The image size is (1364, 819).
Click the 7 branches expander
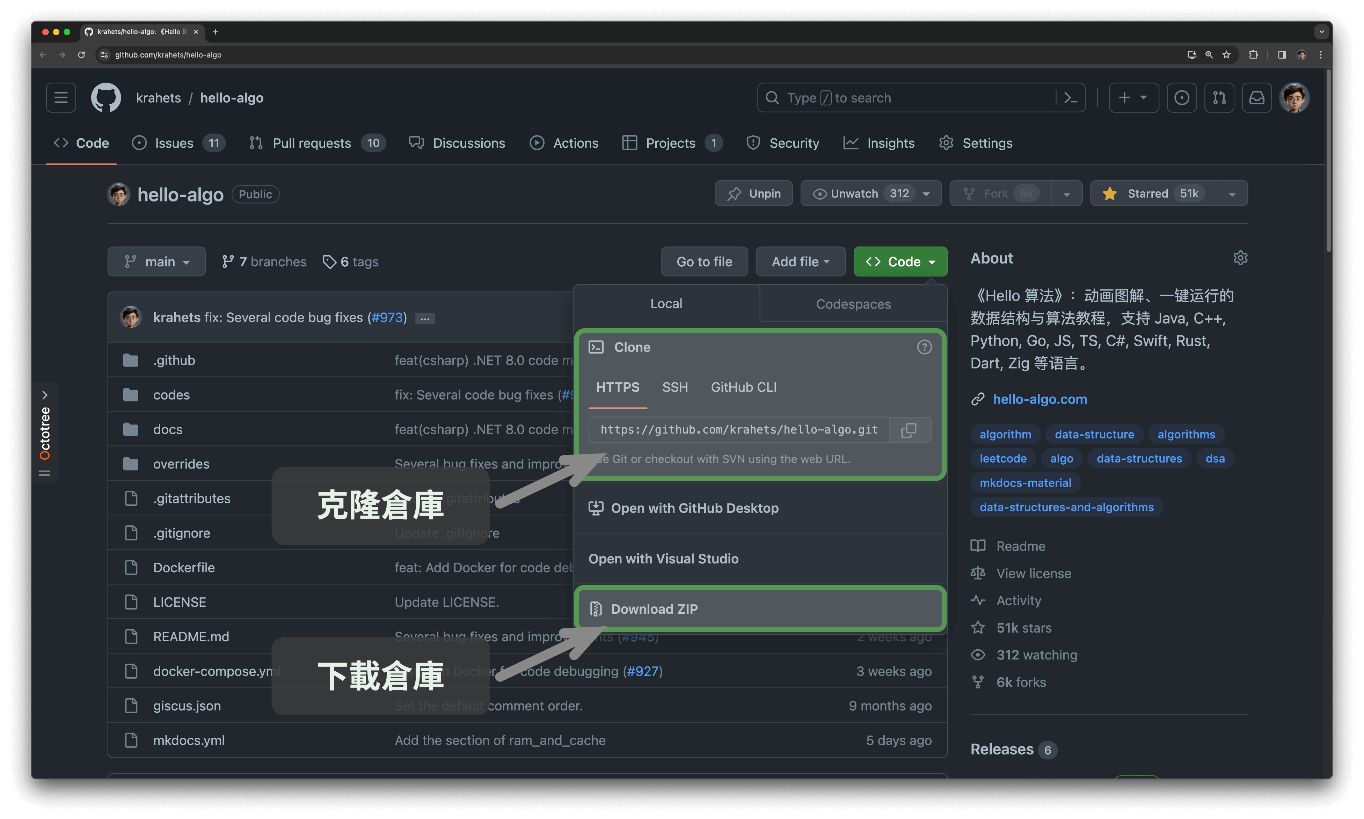coord(265,261)
